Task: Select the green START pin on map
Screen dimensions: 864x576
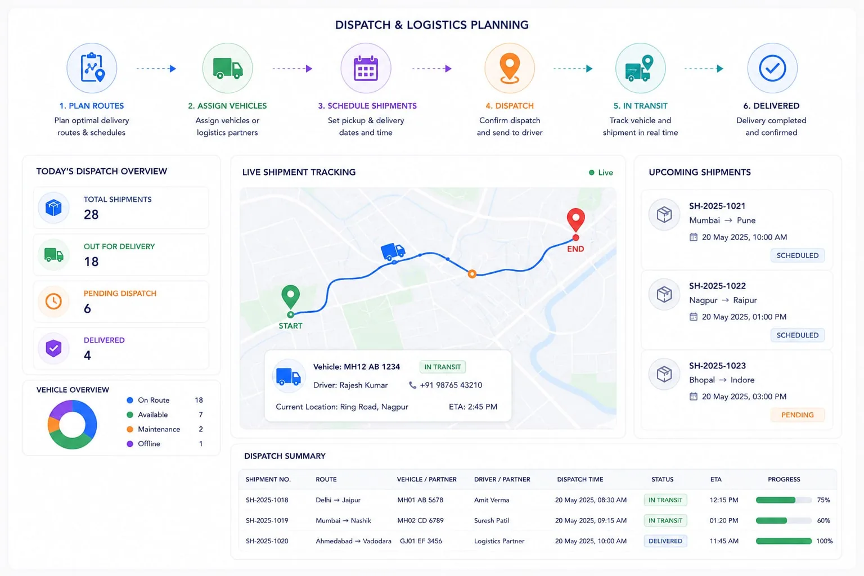Action: coord(290,298)
